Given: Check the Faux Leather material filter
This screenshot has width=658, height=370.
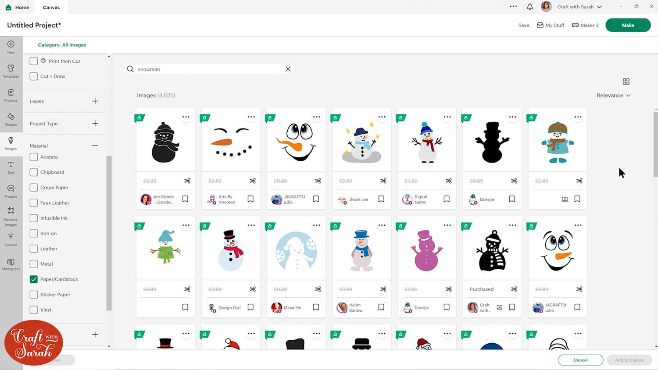Looking at the screenshot, I should [34, 203].
